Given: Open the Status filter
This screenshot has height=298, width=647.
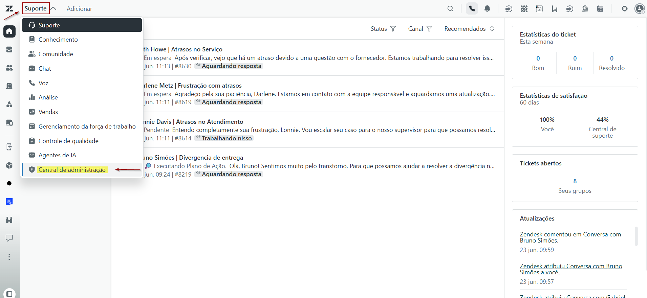Looking at the screenshot, I should coord(383,29).
